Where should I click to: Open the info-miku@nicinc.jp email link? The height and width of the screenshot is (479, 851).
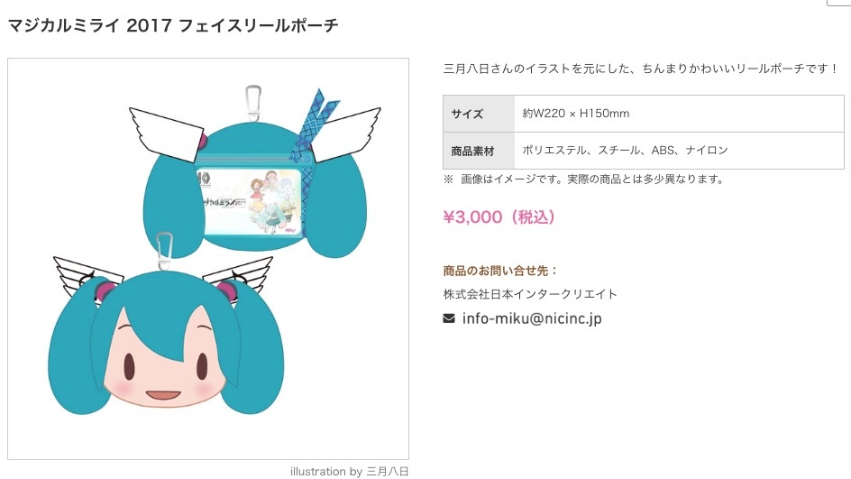click(x=532, y=318)
